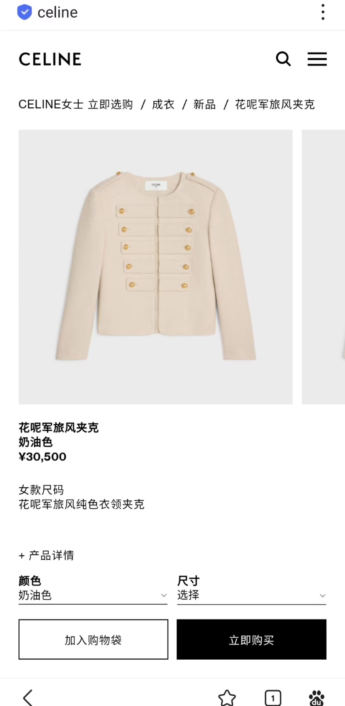Viewport: 345px width, 706px height.
Task: Open the hamburger navigation menu
Action: 317,59
